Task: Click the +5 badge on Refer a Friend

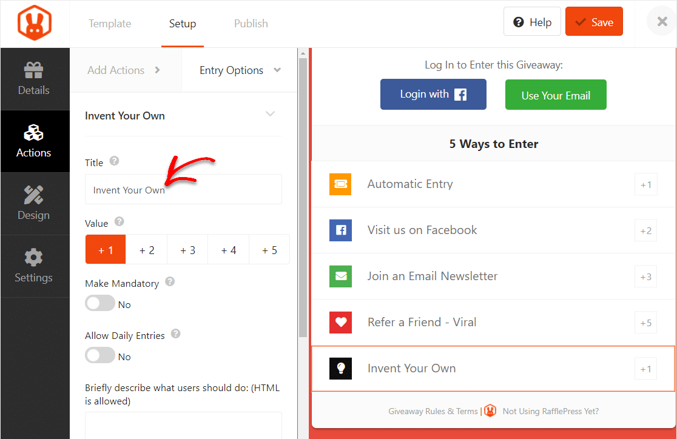Action: 646,323
